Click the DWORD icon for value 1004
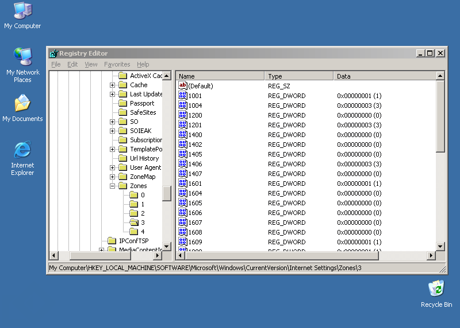This screenshot has height=328, width=460. tap(182, 106)
